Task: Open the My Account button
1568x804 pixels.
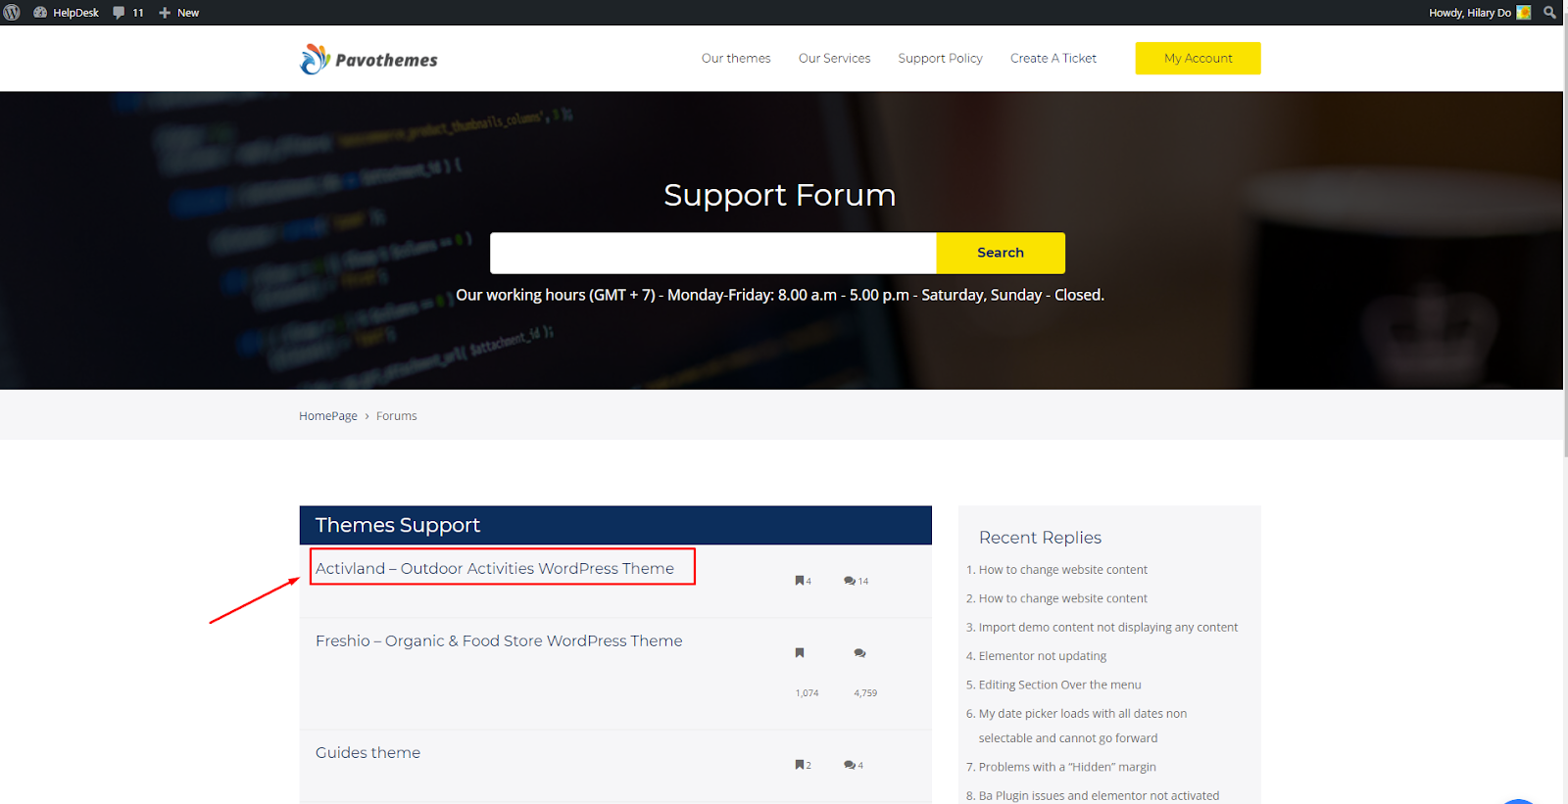Action: pos(1198,59)
